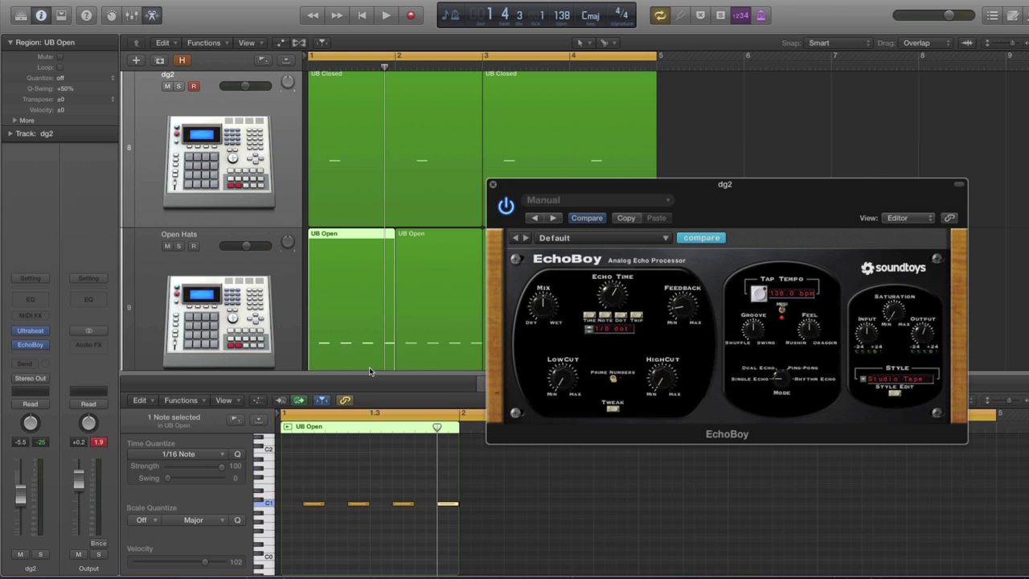Toggle the count-in 1234 button
The width and height of the screenshot is (1029, 579).
pyautogui.click(x=740, y=15)
